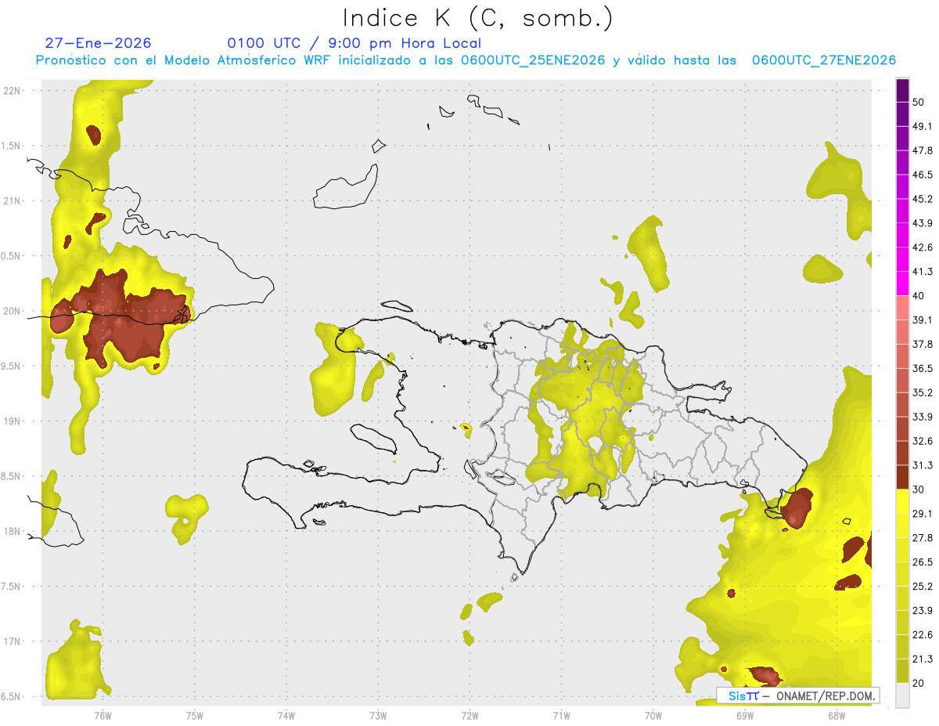Click the colorbar value "25.2"
The height and width of the screenshot is (726, 939).
922,587
